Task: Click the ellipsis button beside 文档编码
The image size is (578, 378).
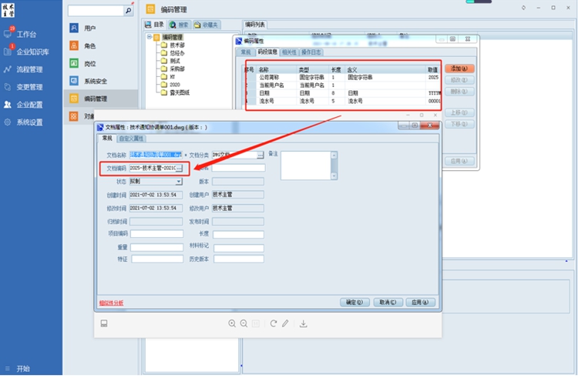Action: click(x=179, y=168)
